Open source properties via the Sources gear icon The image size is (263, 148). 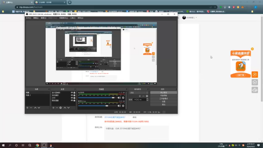pyautogui.click(x=60, y=108)
